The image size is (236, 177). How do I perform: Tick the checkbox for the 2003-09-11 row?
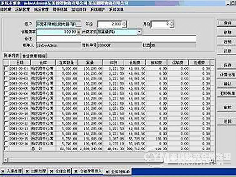point(6,119)
